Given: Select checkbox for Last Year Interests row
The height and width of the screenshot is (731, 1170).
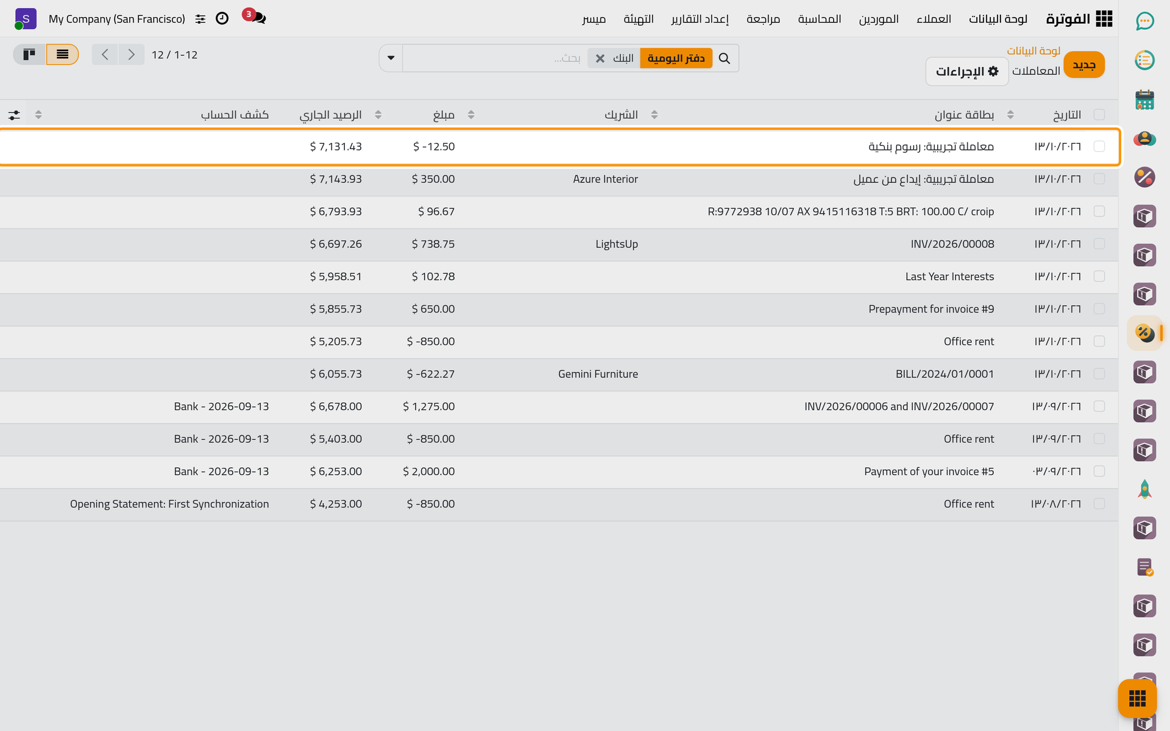Looking at the screenshot, I should coord(1099,276).
